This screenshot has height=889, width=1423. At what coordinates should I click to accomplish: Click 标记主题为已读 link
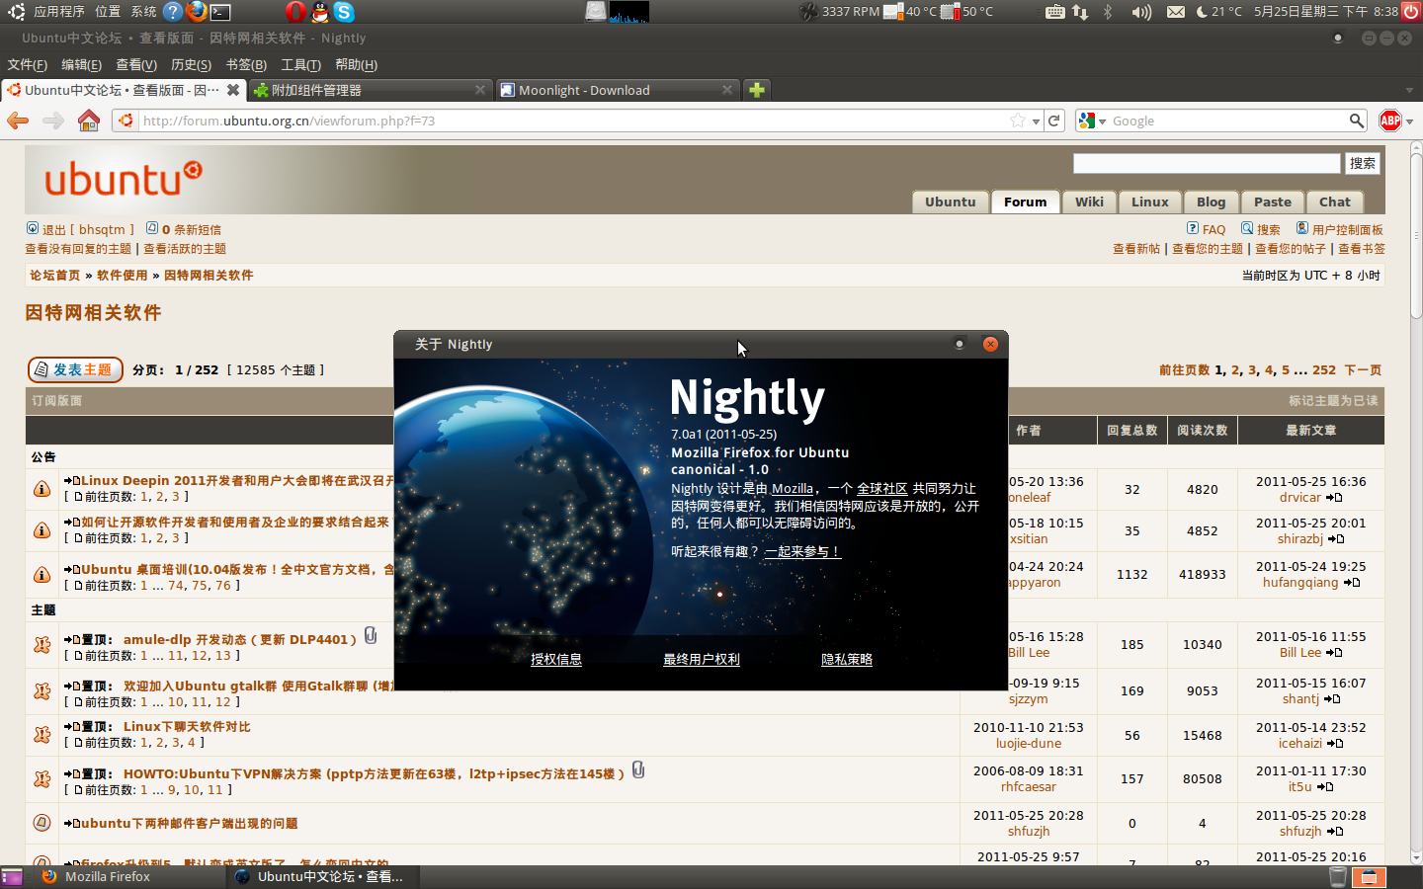[1333, 400]
